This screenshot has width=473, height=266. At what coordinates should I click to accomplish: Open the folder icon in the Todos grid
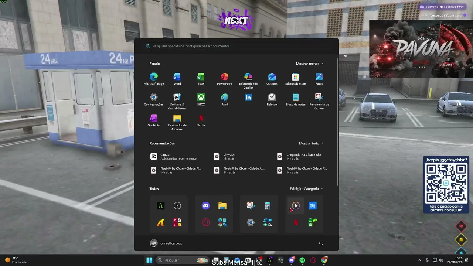click(222, 206)
